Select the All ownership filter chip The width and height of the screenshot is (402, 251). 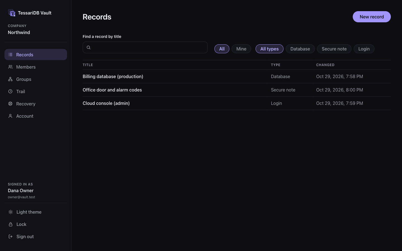pos(222,49)
